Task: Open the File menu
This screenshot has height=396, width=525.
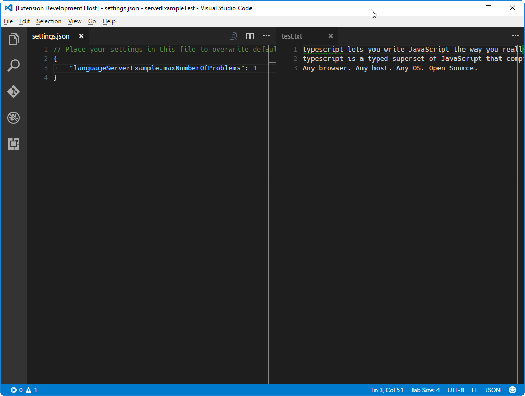Action: pyautogui.click(x=8, y=21)
